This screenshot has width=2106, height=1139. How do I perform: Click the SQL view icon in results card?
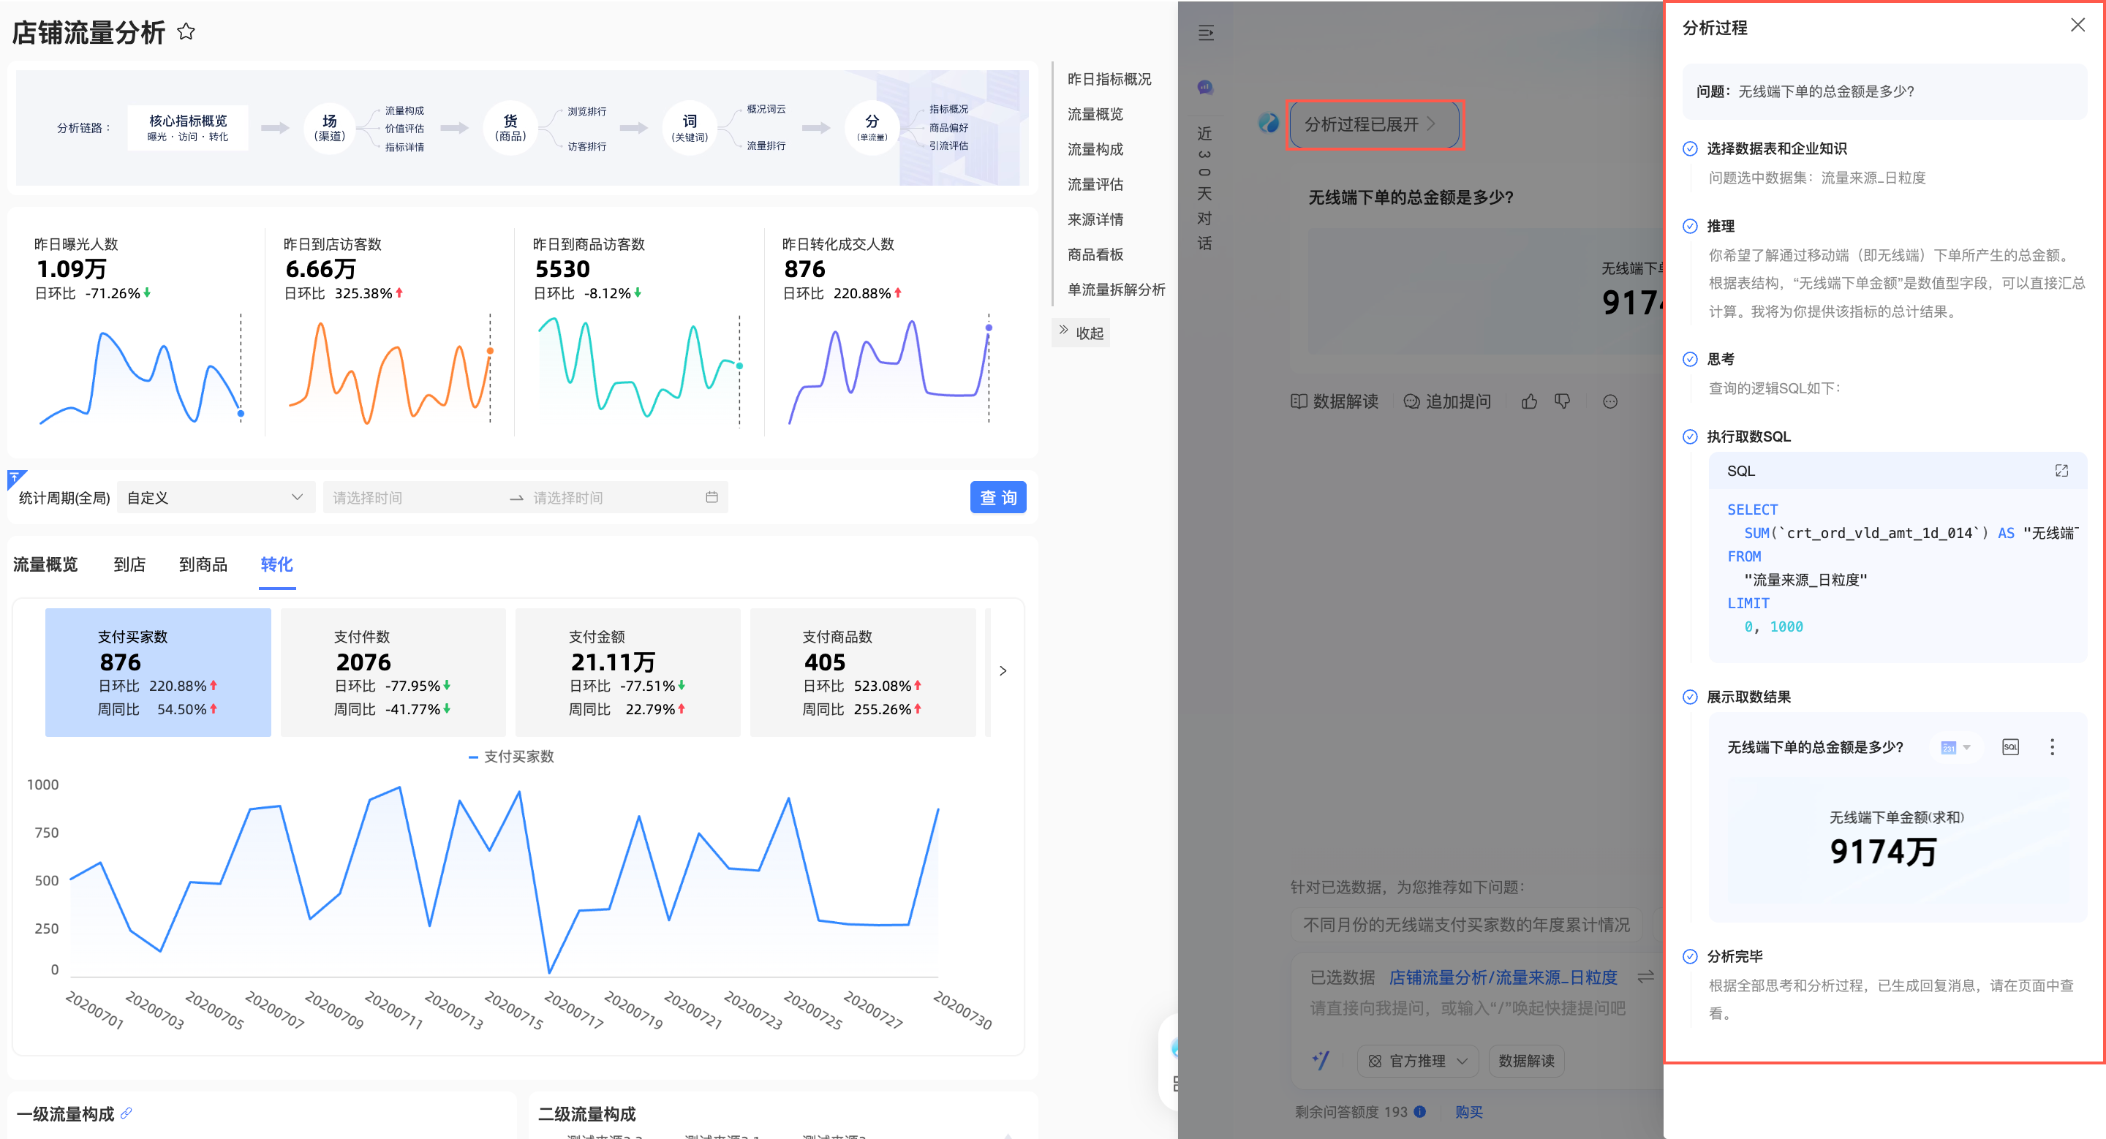click(x=2009, y=747)
